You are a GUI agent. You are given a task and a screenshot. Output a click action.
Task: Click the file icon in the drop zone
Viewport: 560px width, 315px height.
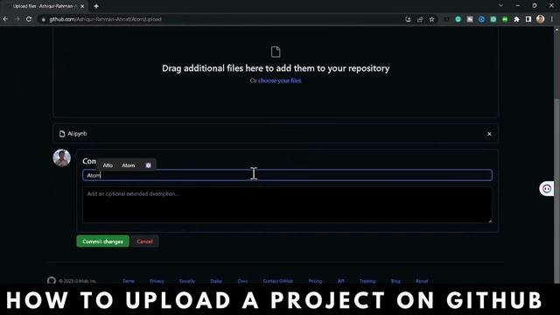pos(276,52)
